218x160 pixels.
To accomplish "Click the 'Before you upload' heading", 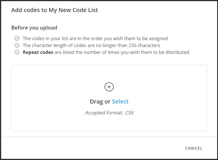I will tap(34, 28).
